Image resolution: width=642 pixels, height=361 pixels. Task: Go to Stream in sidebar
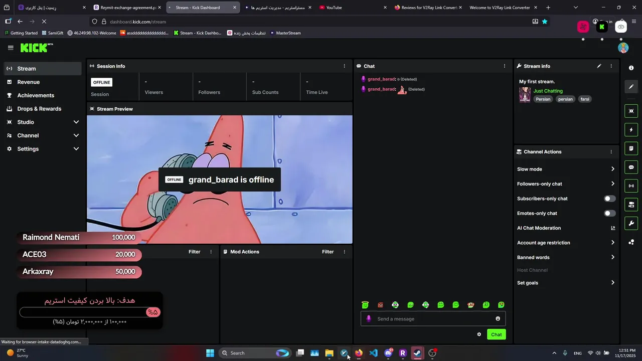[x=43, y=69]
